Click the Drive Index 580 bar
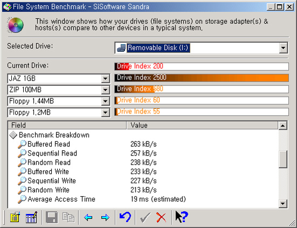297x228 pixels. [x=201, y=89]
